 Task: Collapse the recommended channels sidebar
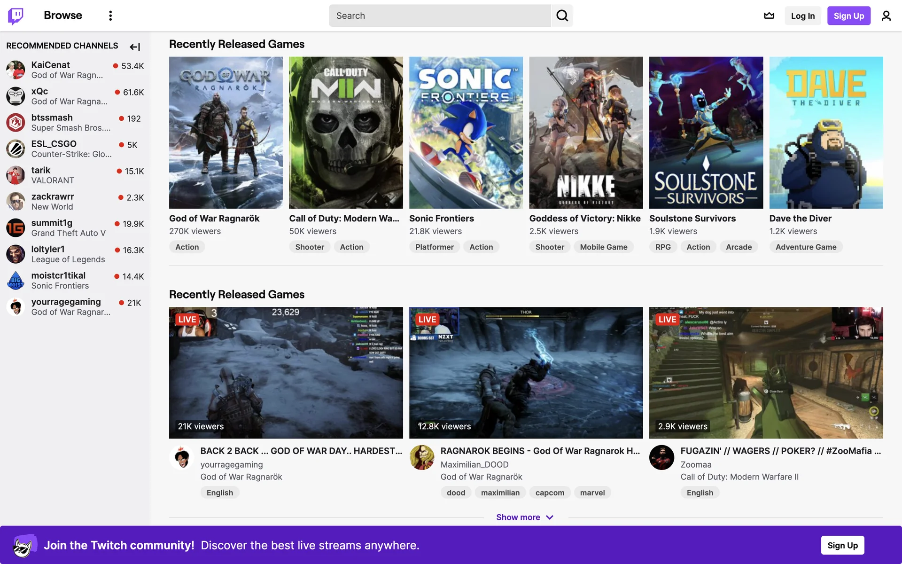(x=135, y=47)
